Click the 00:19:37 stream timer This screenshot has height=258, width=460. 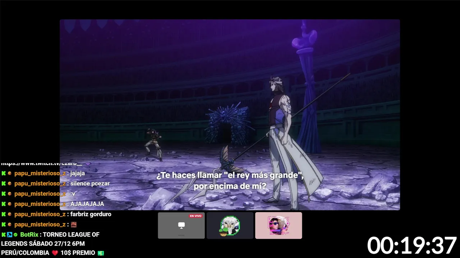coord(412,246)
